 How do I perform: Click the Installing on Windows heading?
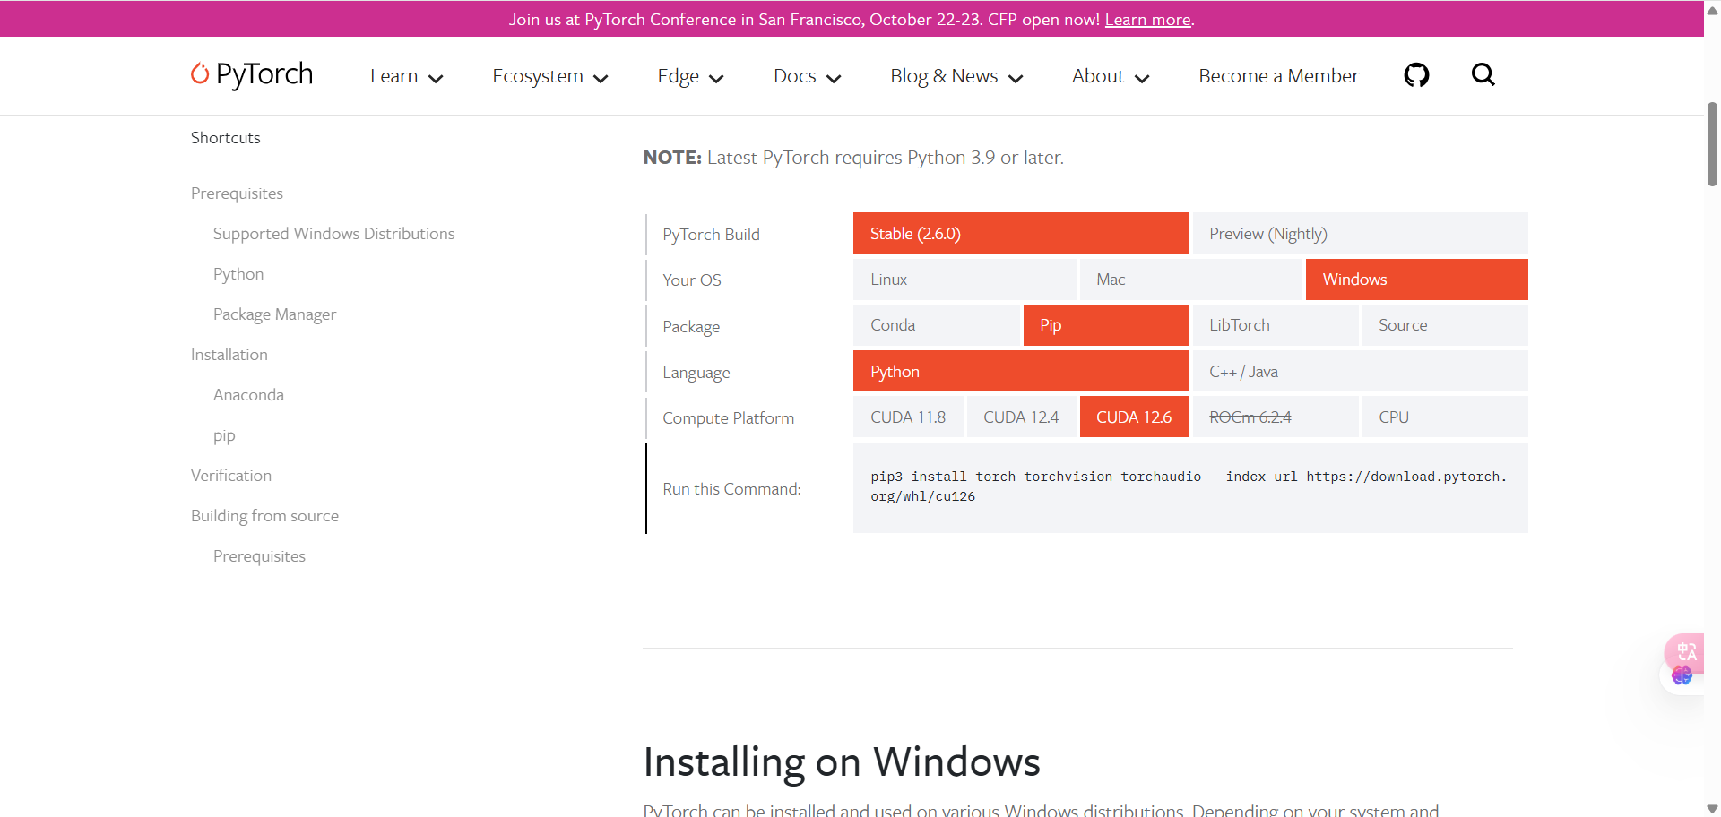tap(842, 762)
